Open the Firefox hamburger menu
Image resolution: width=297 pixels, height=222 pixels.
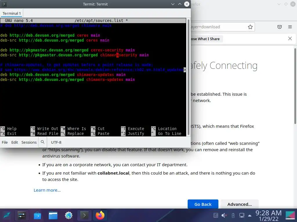tap(290, 27)
